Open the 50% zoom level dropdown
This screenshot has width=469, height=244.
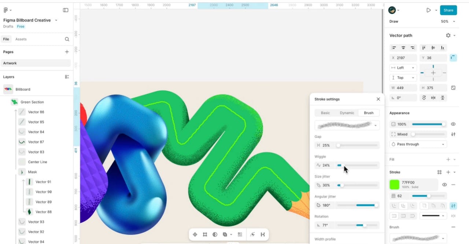pyautogui.click(x=448, y=22)
